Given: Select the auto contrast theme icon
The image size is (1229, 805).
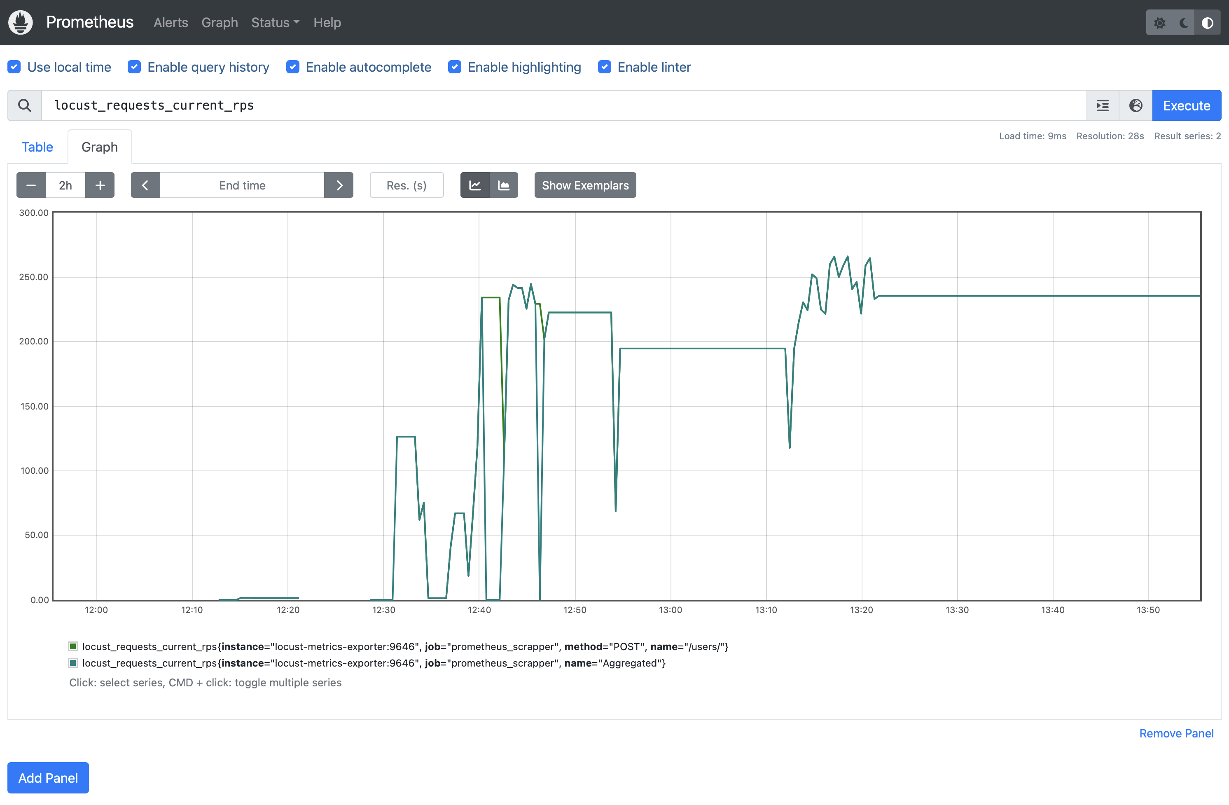Looking at the screenshot, I should click(x=1207, y=23).
